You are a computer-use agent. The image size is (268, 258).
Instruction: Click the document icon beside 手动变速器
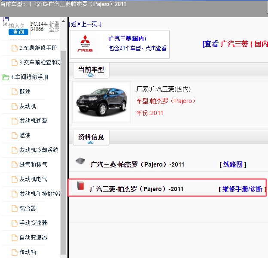[x=15, y=223]
